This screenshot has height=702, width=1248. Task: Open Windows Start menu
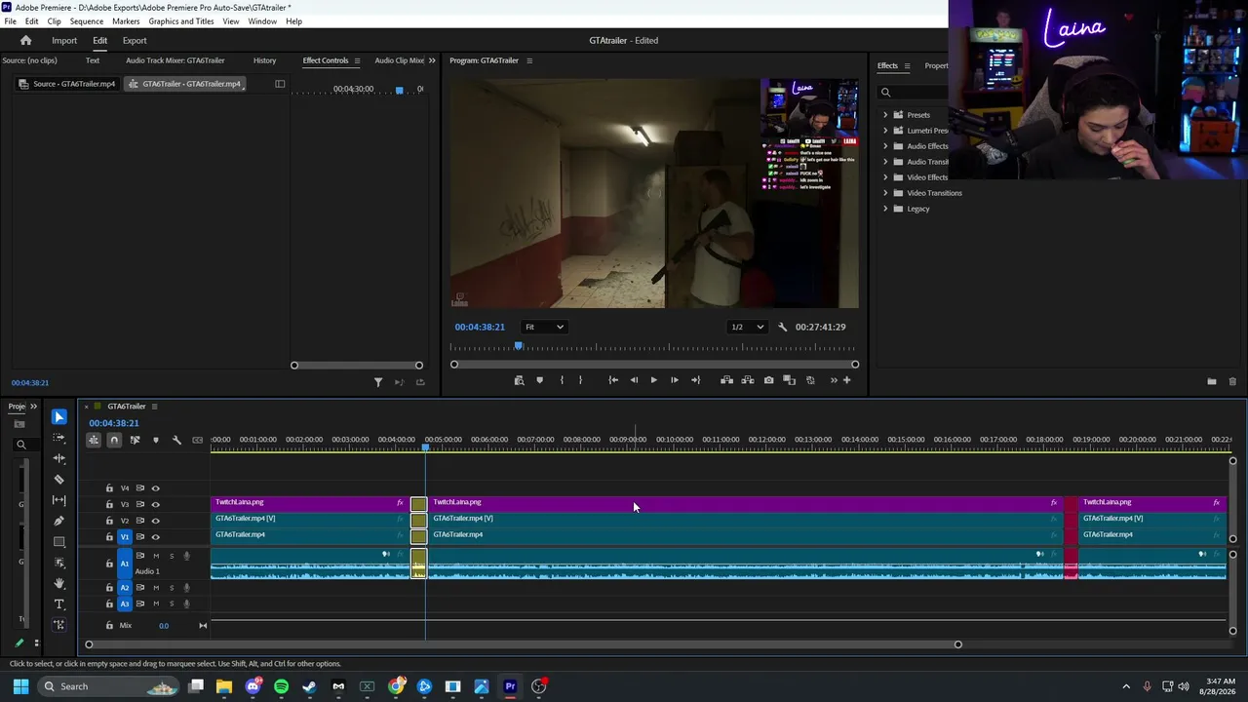click(x=20, y=686)
